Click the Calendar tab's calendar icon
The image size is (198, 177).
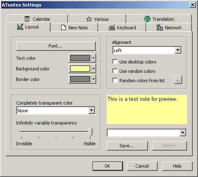27,19
